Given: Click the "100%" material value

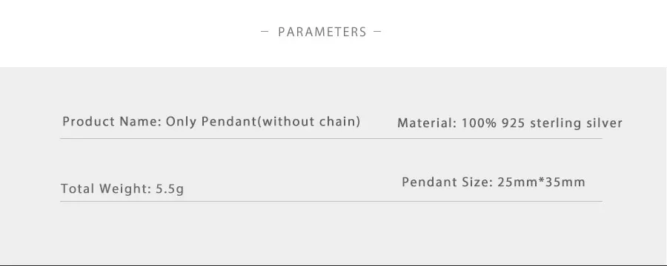Looking at the screenshot, I should (479, 123).
